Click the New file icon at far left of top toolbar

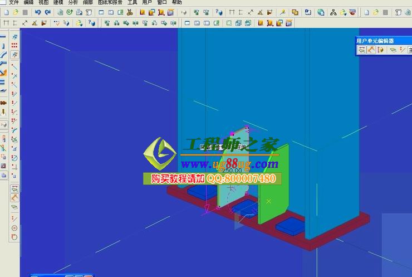6,12
